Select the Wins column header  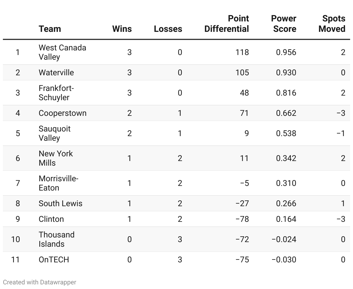click(x=122, y=29)
